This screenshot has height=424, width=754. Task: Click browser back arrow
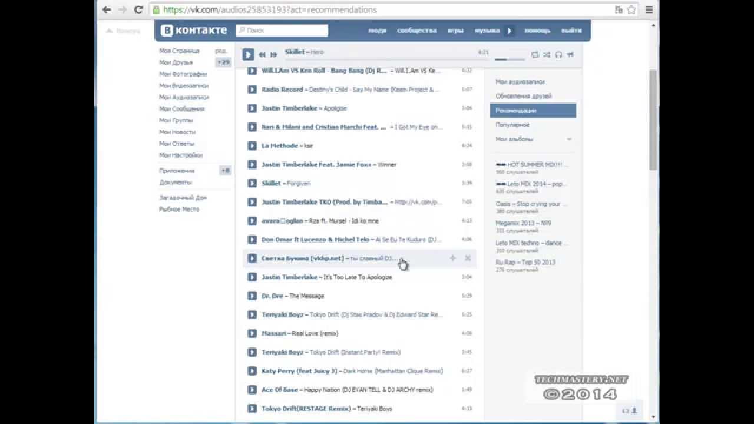point(107,10)
